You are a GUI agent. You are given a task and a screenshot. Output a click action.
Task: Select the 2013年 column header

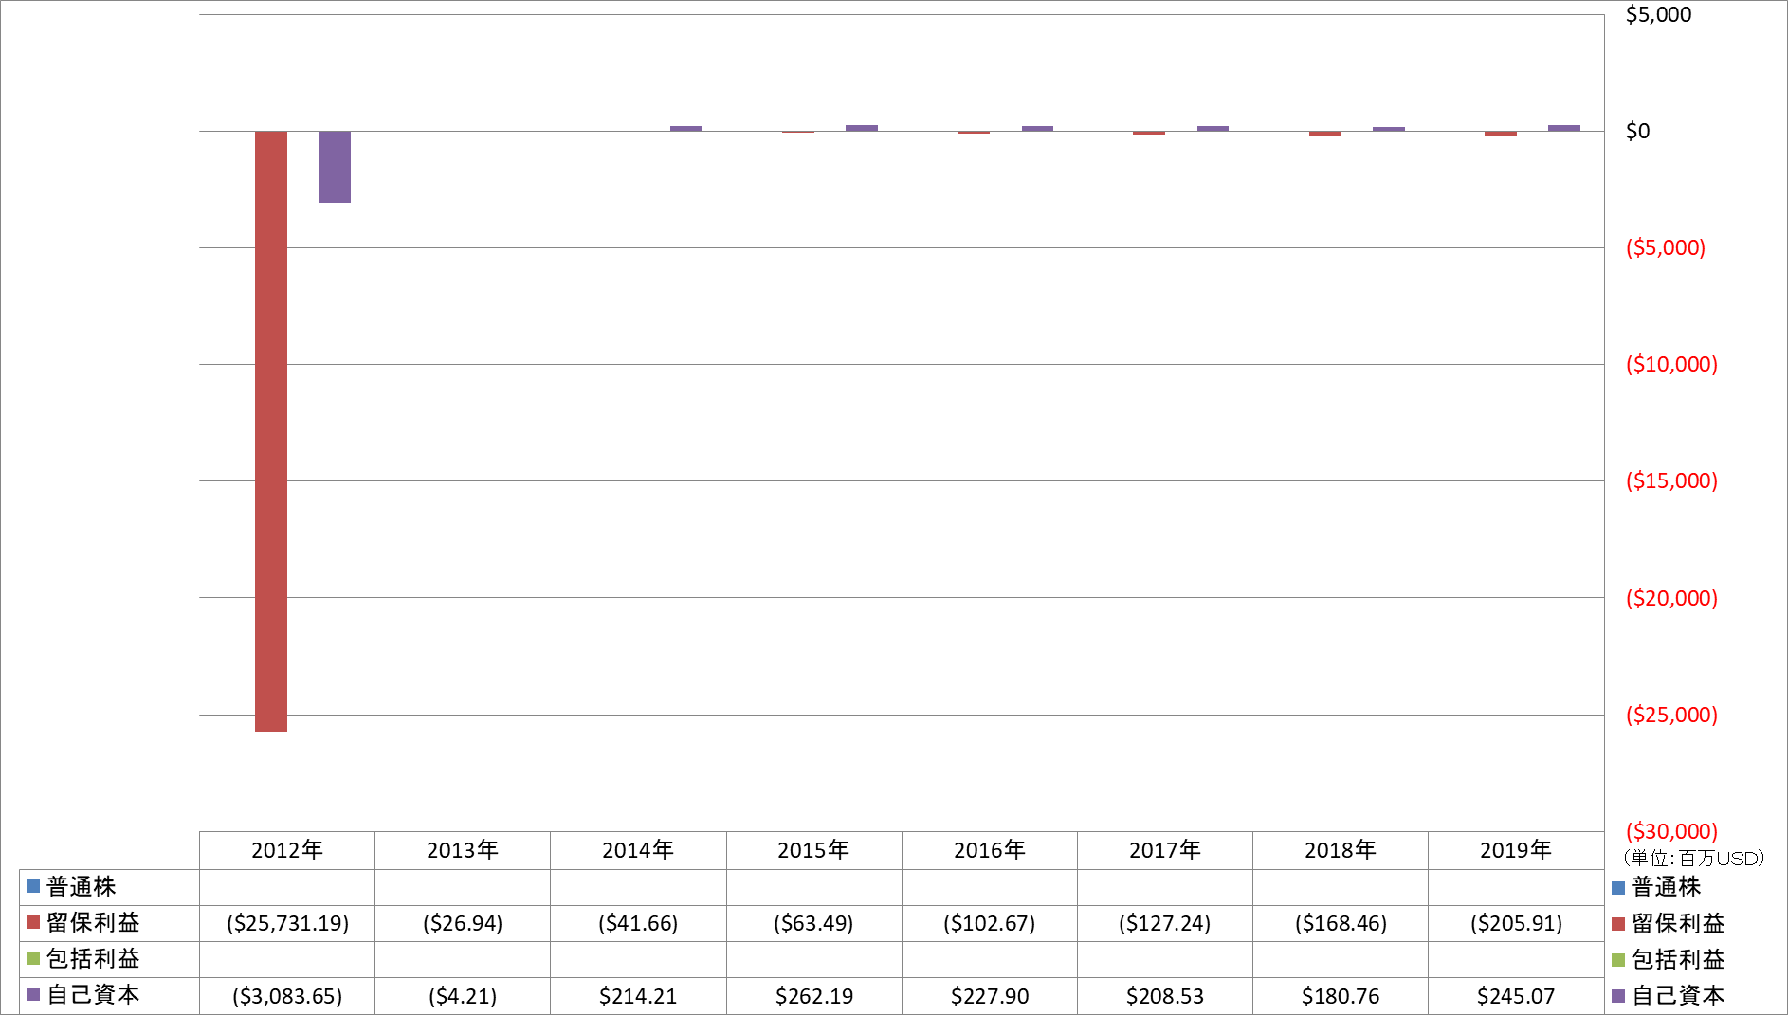coord(463,850)
